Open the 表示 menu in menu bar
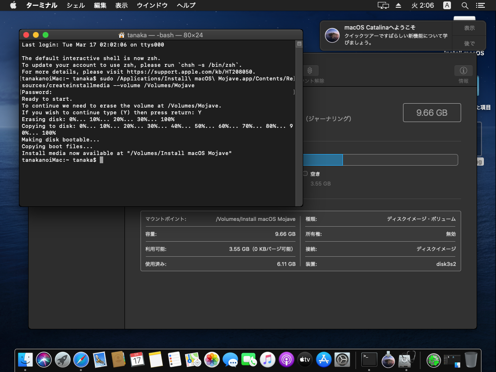The height and width of the screenshot is (372, 496). click(121, 5)
